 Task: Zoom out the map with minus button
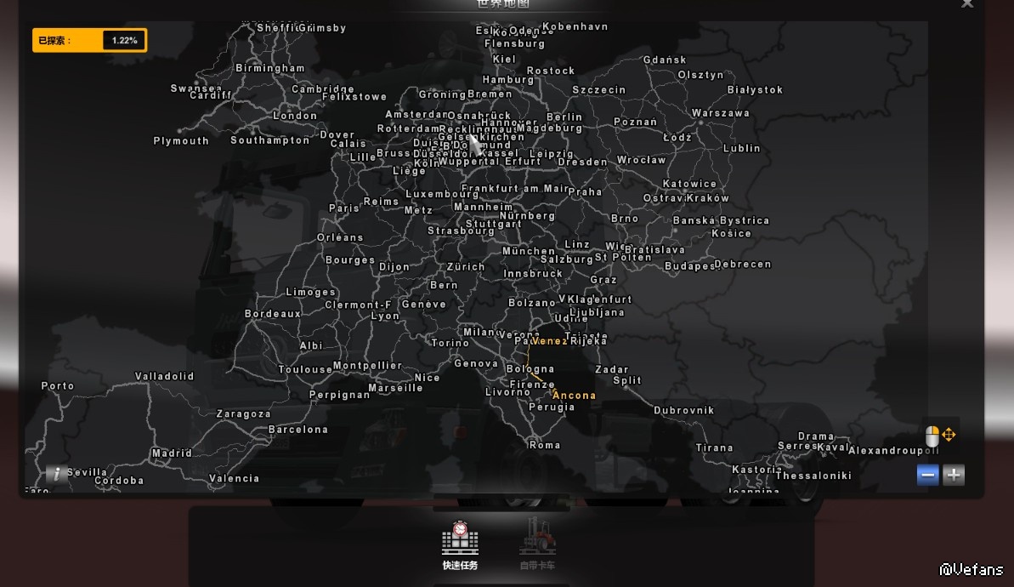point(928,475)
